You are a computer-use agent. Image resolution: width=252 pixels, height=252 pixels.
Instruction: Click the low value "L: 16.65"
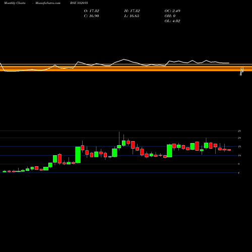tap(132, 16)
